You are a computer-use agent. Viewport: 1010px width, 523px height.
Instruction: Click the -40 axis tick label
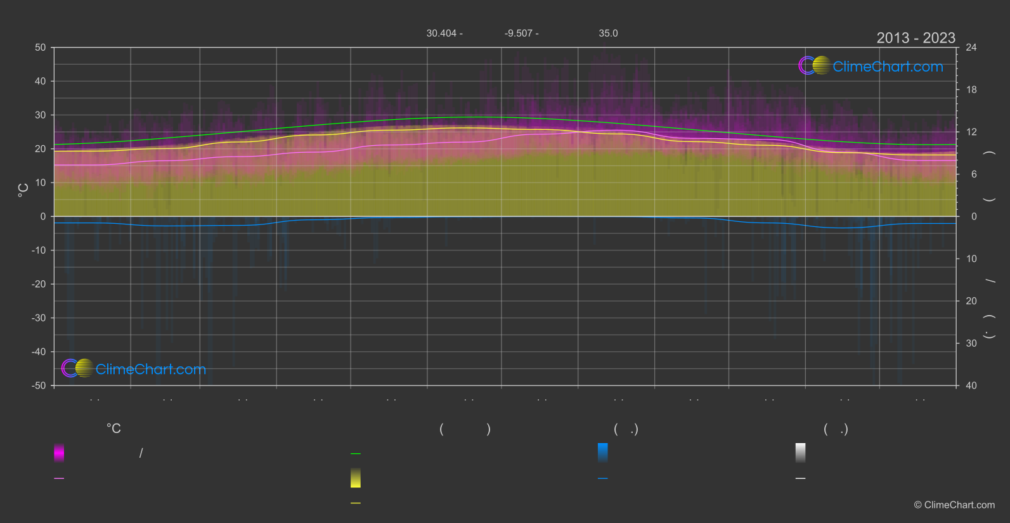(x=39, y=352)
